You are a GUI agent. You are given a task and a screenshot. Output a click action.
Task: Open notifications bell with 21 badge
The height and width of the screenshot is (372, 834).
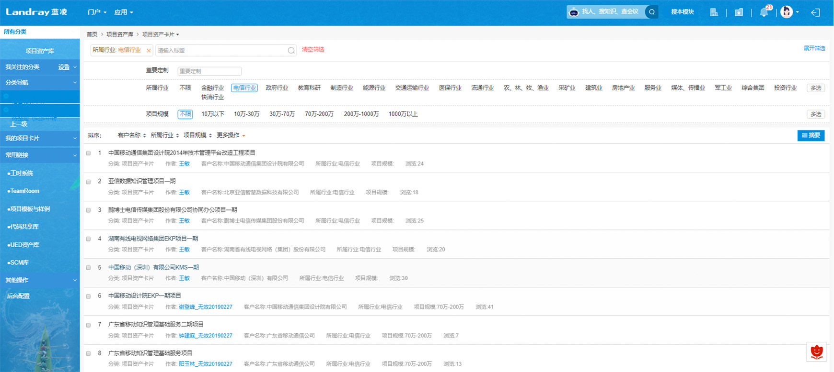pos(764,12)
